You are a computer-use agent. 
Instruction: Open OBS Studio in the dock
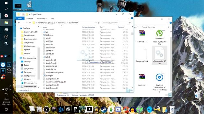[47, 109]
